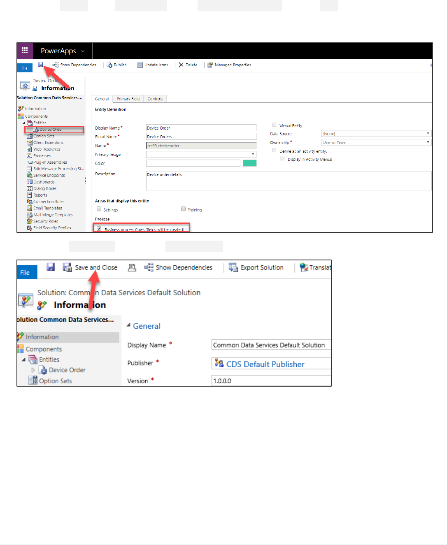Switch to the General tab

[102, 99]
